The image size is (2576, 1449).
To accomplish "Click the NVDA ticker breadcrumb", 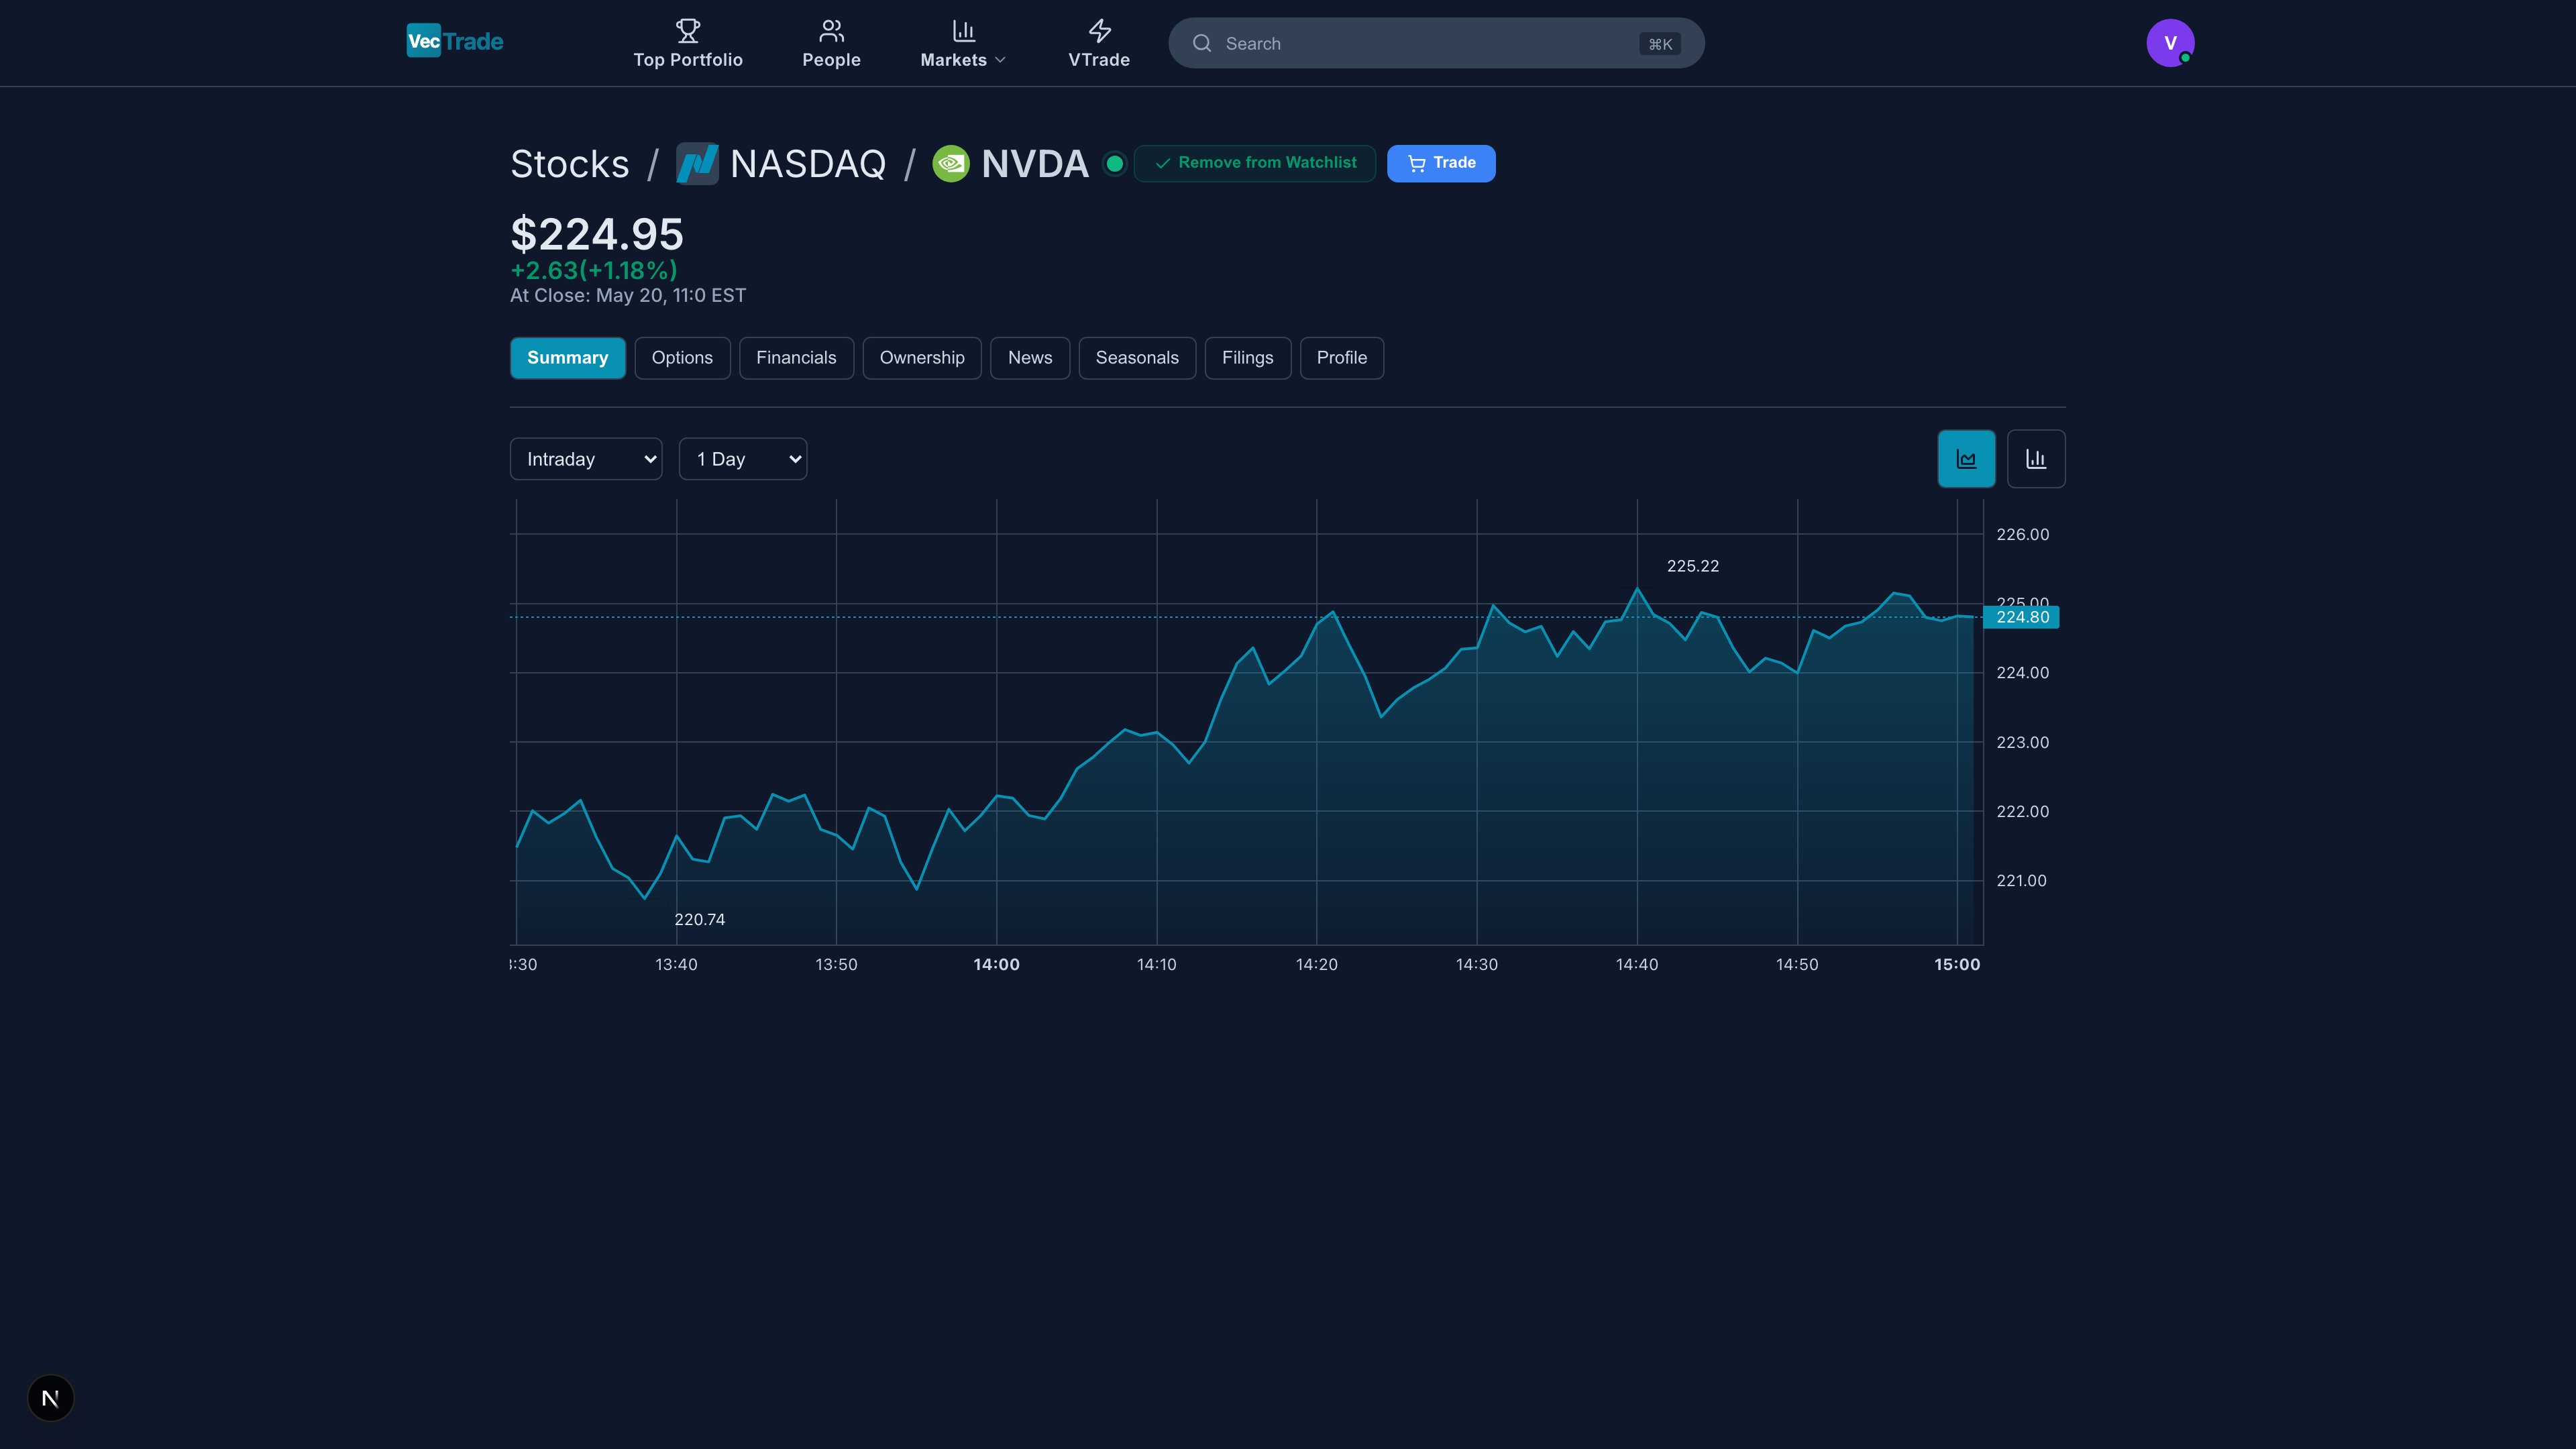I will coord(1035,164).
